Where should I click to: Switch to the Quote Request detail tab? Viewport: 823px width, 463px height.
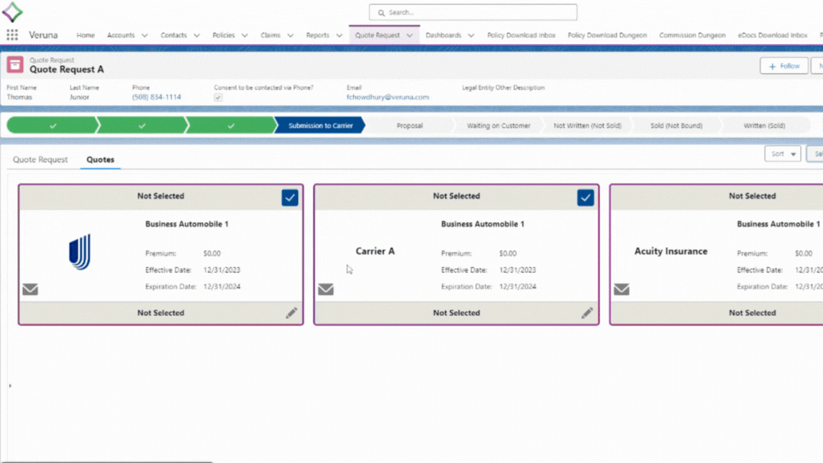[41, 159]
